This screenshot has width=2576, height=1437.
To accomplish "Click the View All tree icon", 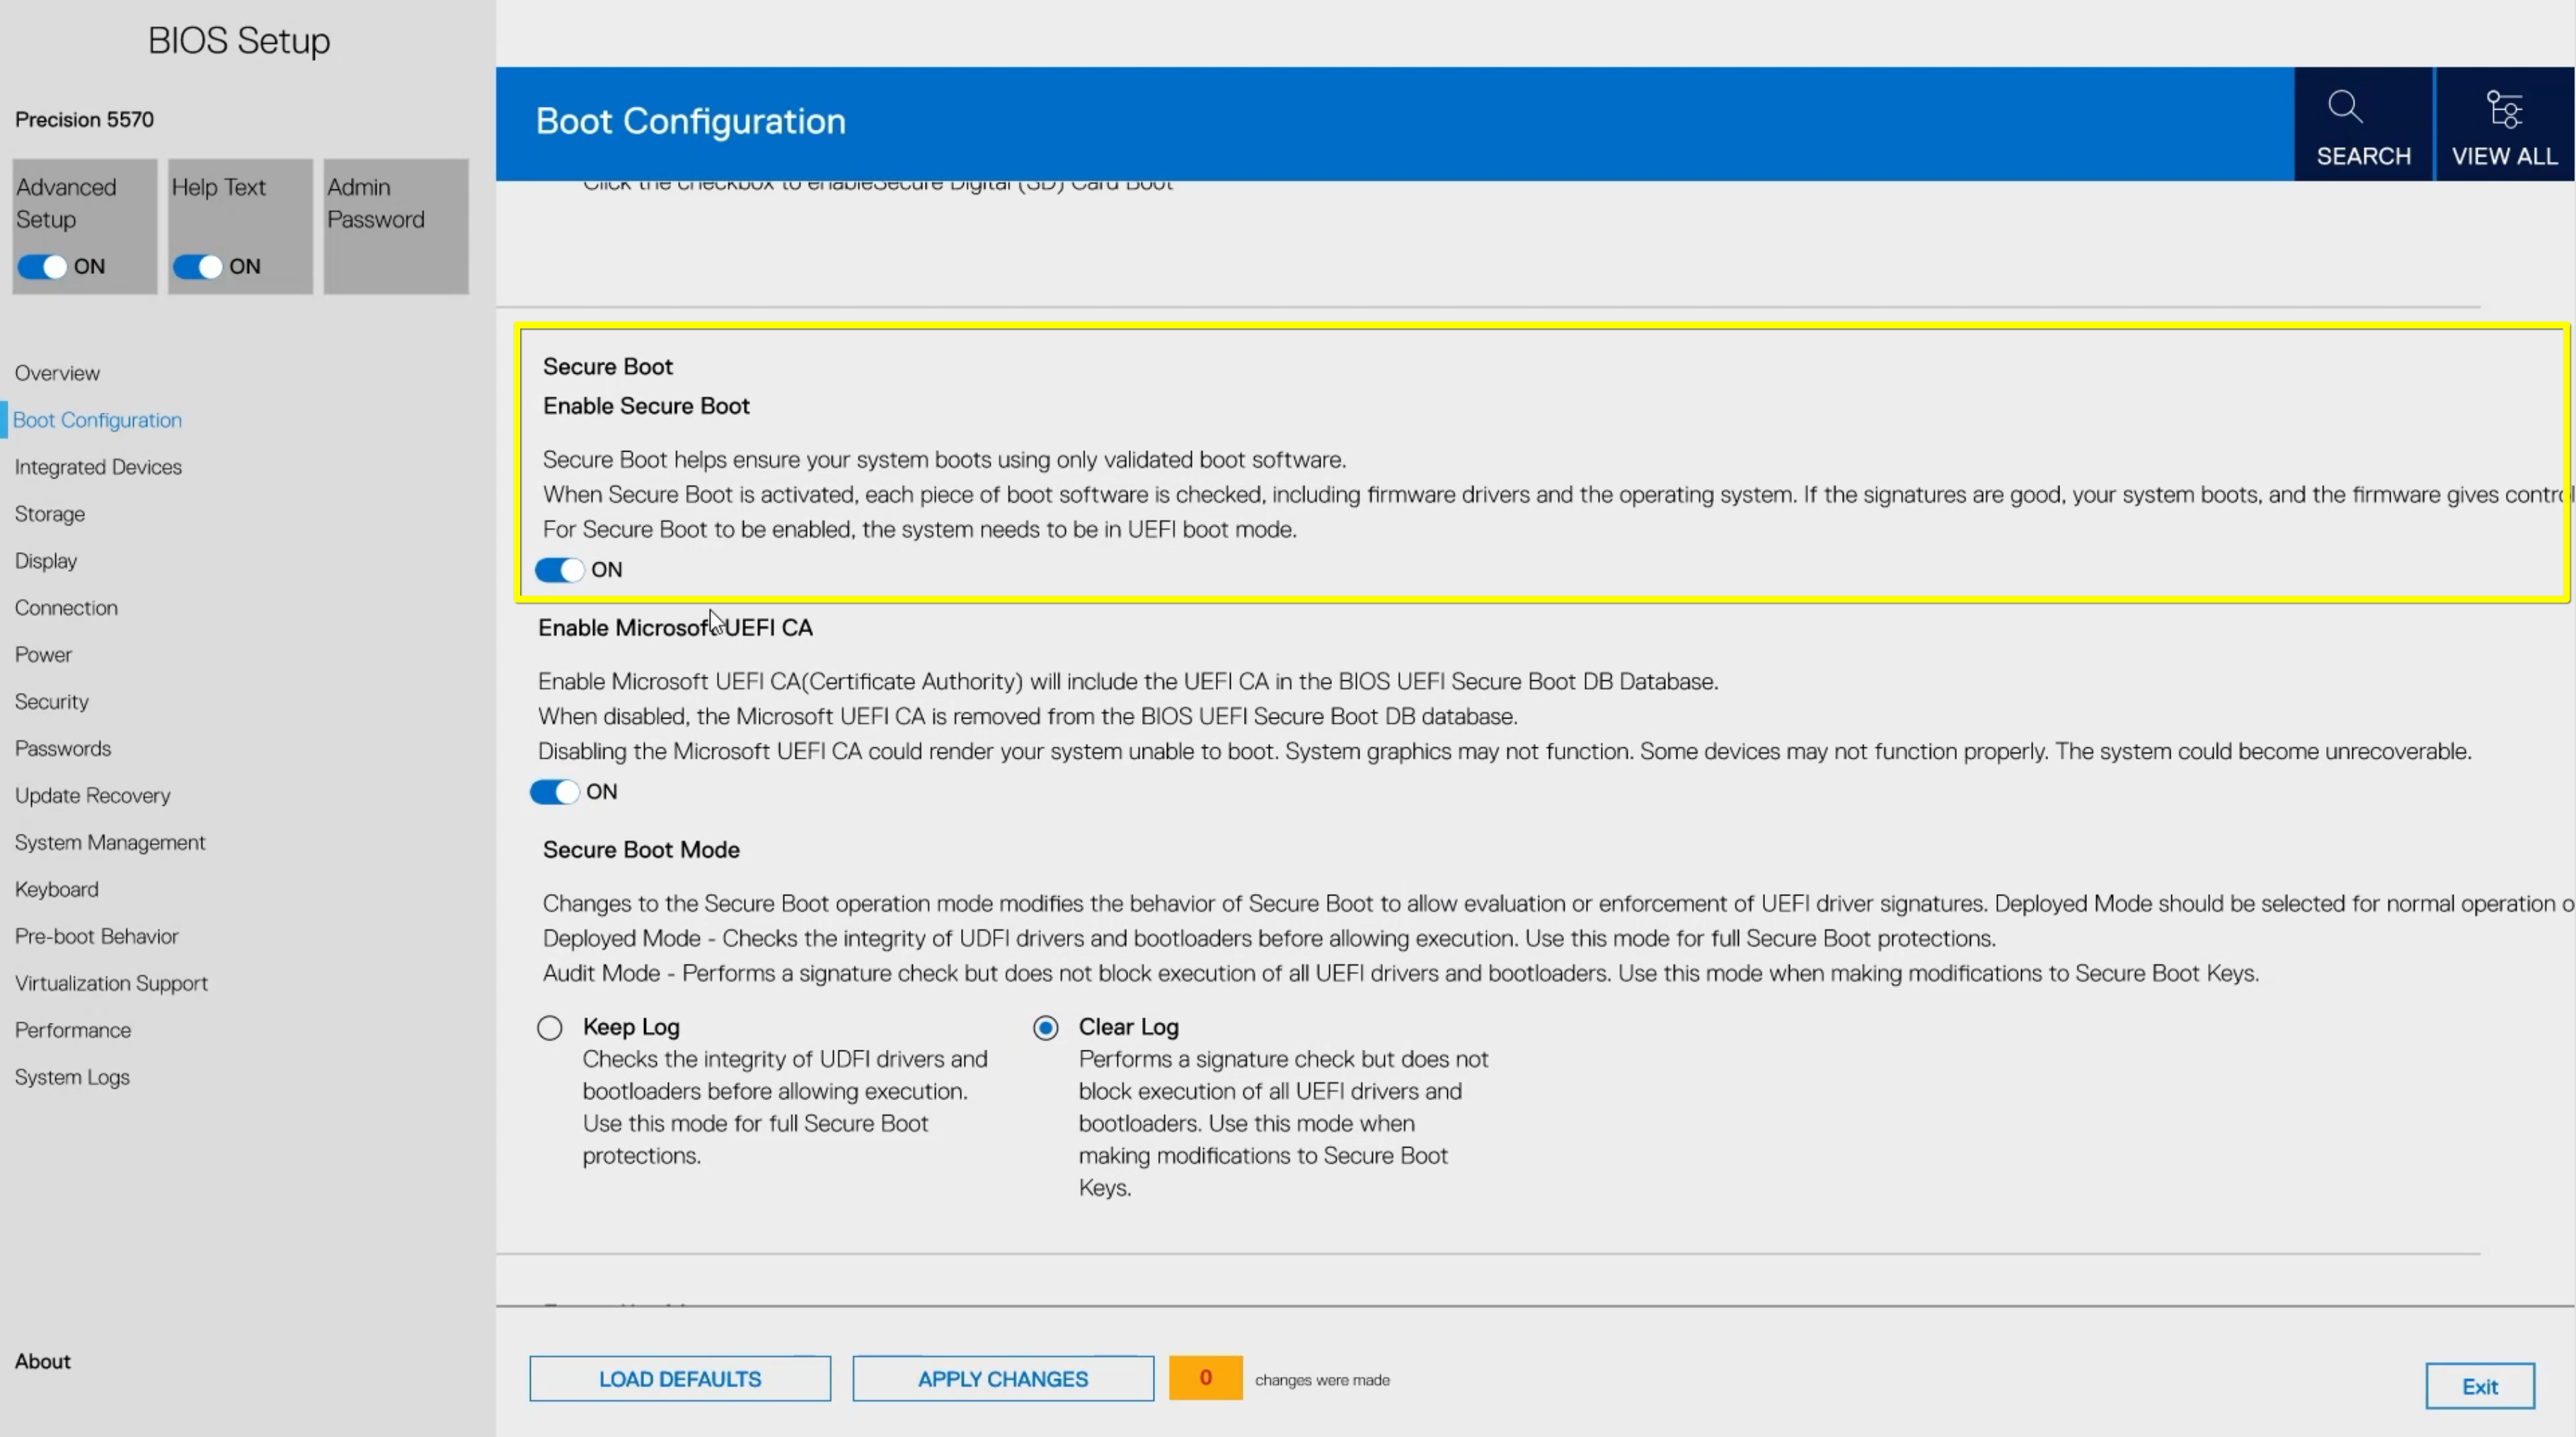I will (x=2504, y=109).
